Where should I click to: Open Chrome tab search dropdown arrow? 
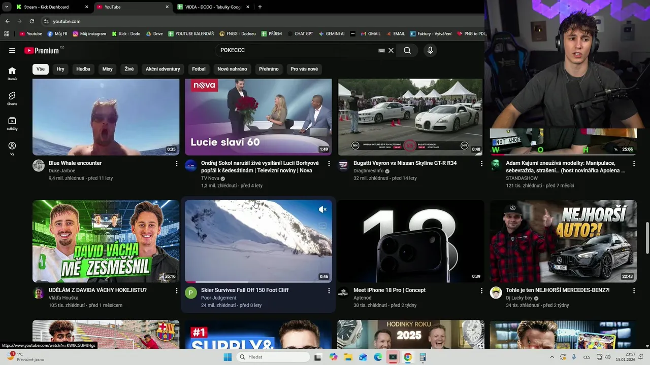(x=7, y=7)
